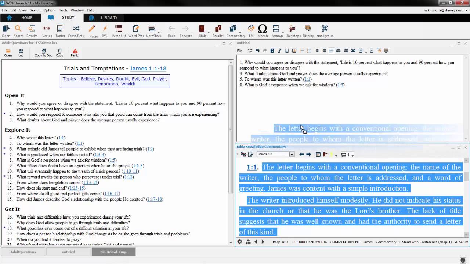This screenshot has height=264, width=470.
Task: Select the AdultQuestions bottom tab
Action: point(23,252)
